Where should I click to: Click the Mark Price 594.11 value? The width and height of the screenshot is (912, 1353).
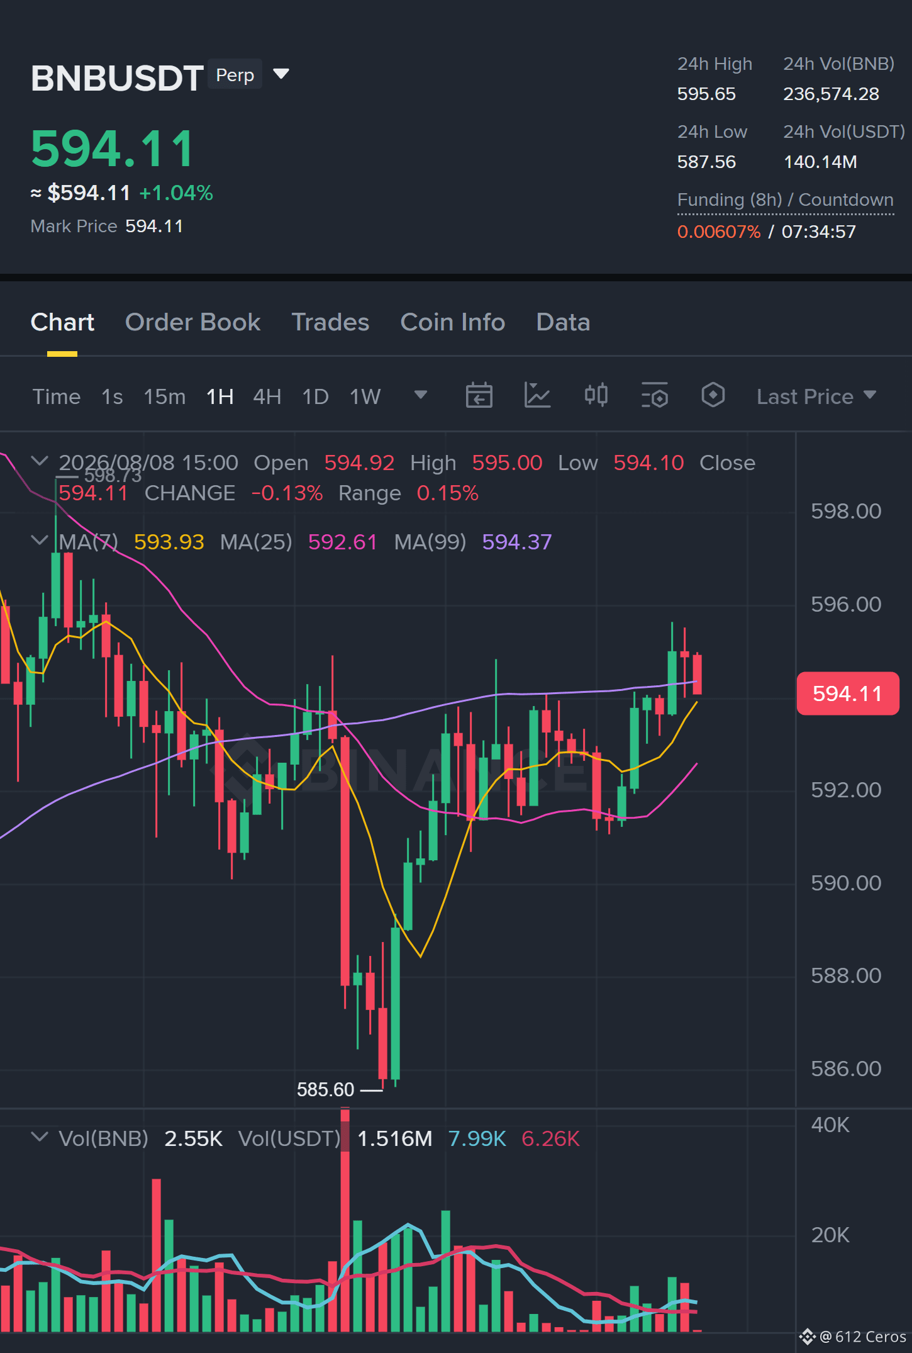(x=154, y=226)
